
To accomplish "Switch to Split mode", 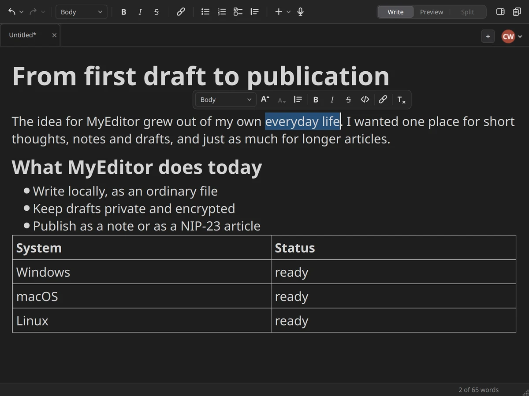I will coord(467,12).
